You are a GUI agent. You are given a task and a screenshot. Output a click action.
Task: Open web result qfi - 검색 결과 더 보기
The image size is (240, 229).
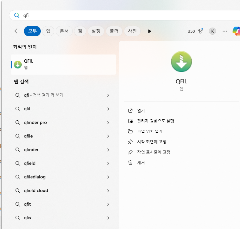click(x=63, y=95)
